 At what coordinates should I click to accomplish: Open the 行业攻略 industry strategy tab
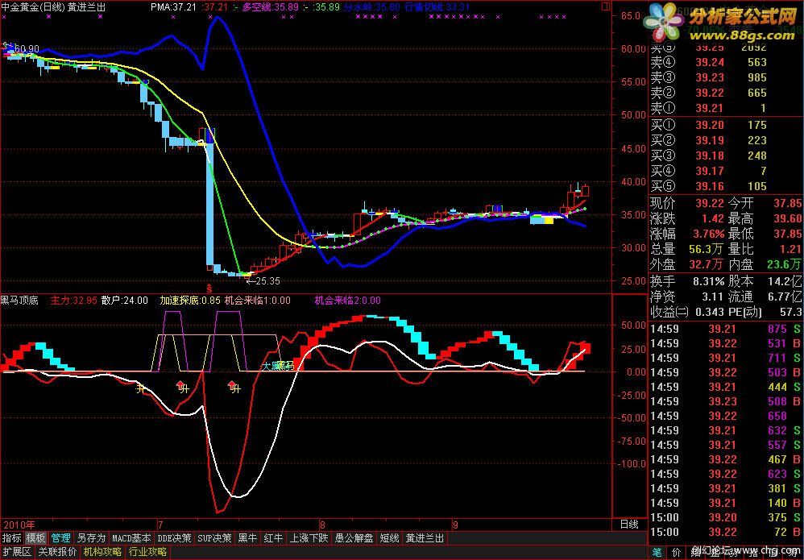(147, 552)
